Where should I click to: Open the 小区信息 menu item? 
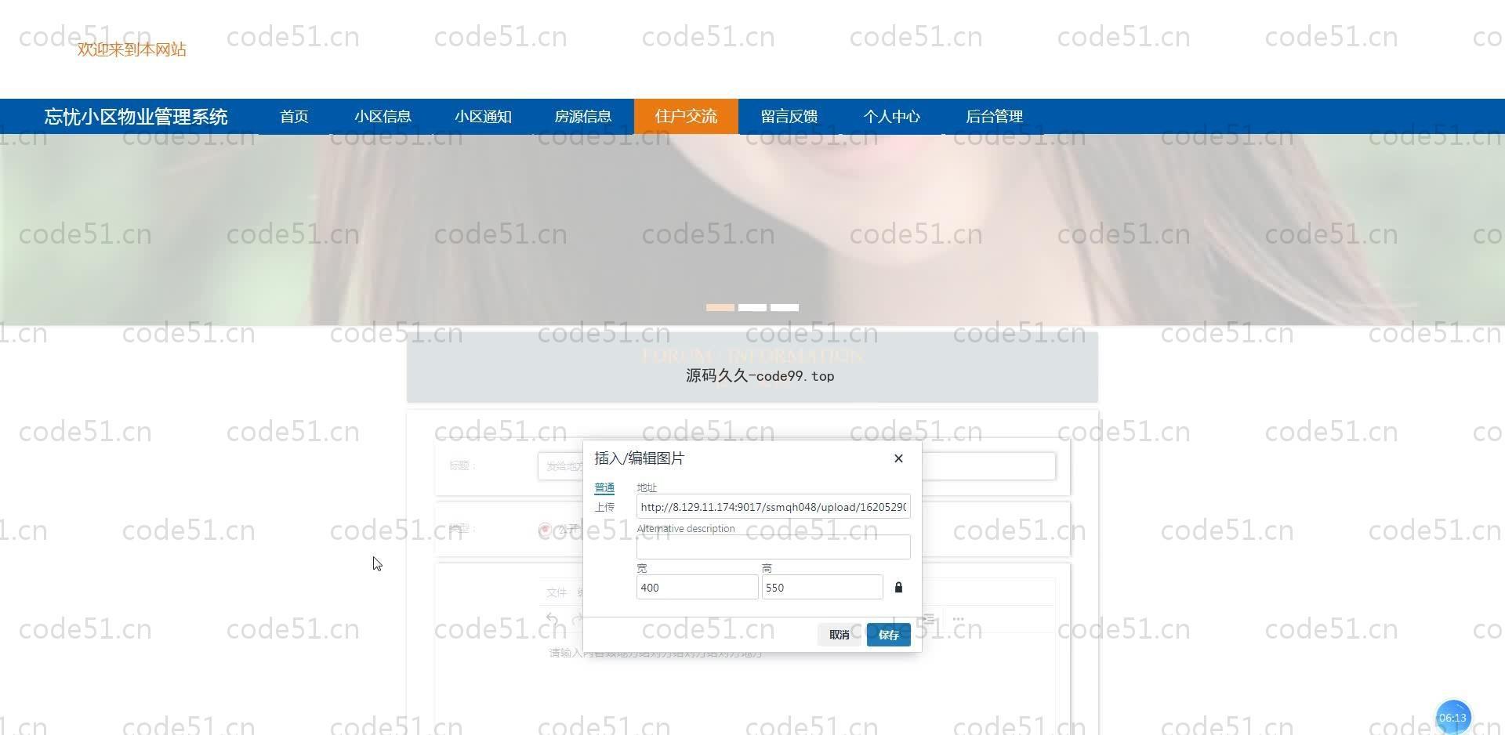pyautogui.click(x=383, y=117)
